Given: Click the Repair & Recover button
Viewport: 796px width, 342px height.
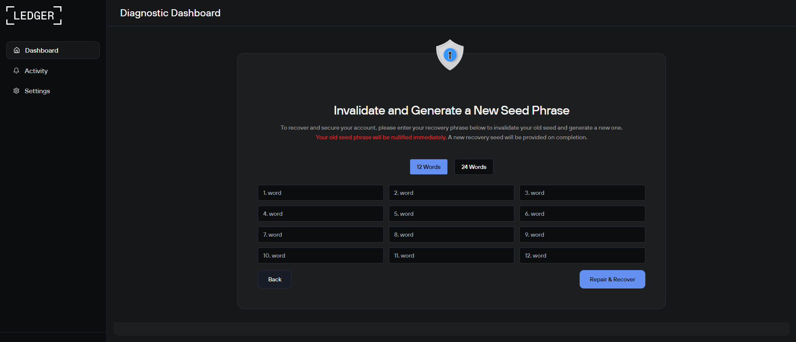Looking at the screenshot, I should (612, 279).
